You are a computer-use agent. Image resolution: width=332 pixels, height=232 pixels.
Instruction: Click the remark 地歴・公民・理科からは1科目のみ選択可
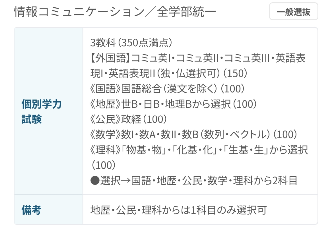(178, 210)
